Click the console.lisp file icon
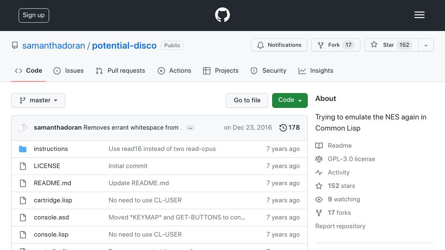The image size is (445, 250). pos(23,235)
